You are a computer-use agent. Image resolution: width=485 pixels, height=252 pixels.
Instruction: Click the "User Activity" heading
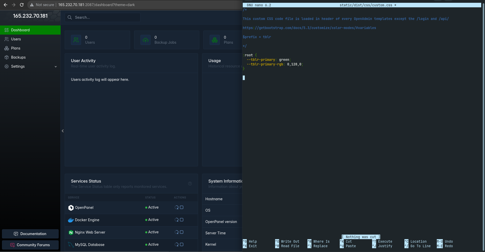(x=83, y=61)
